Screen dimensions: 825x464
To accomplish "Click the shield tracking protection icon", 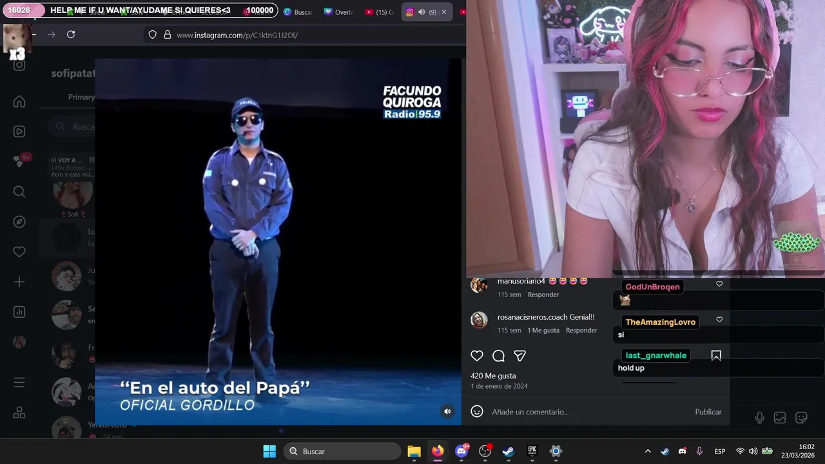I will [x=152, y=35].
